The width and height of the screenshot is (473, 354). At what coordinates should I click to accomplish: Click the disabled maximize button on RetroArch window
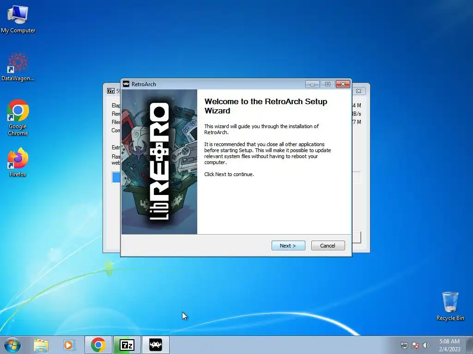pos(327,84)
